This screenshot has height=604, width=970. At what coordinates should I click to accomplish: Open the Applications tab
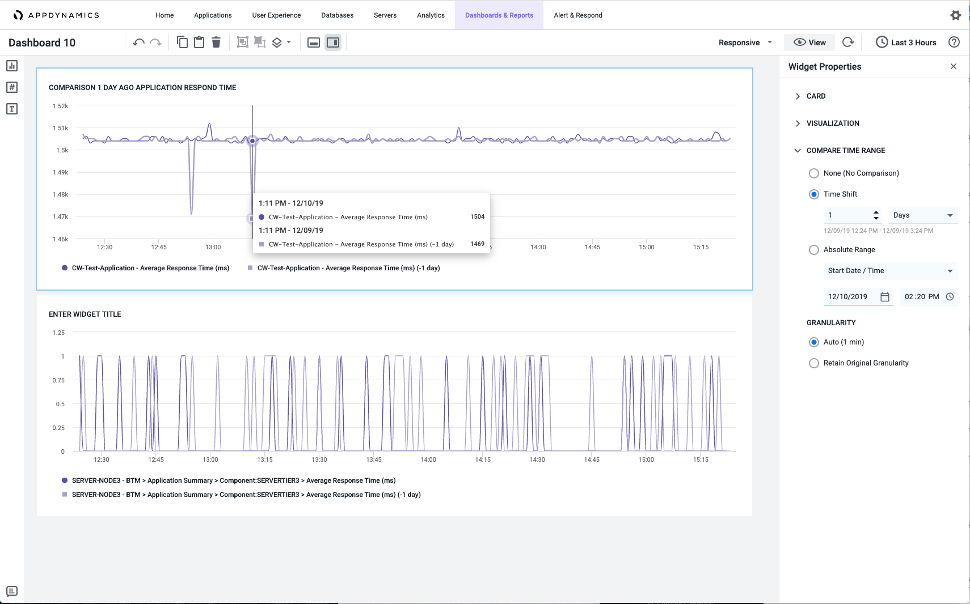coord(213,15)
